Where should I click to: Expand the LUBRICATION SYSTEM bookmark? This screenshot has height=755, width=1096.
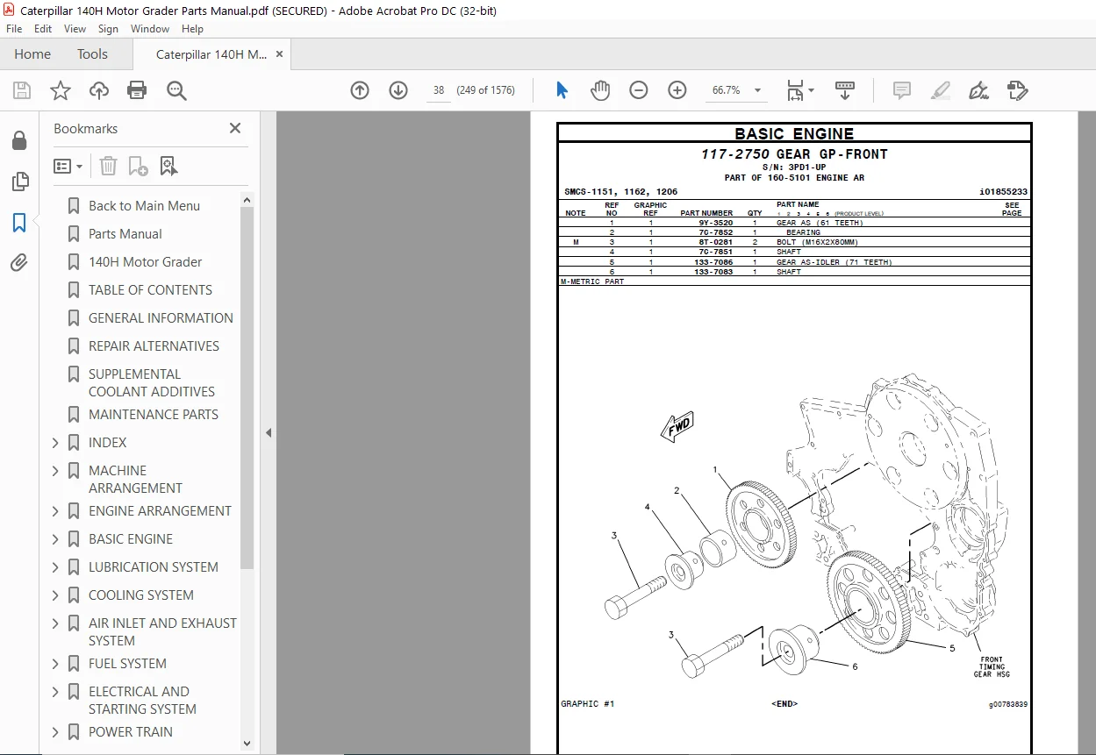[x=56, y=567]
